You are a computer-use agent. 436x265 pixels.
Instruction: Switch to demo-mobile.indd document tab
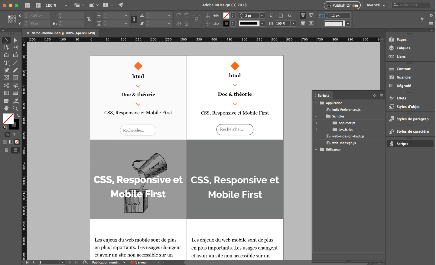(x=63, y=33)
